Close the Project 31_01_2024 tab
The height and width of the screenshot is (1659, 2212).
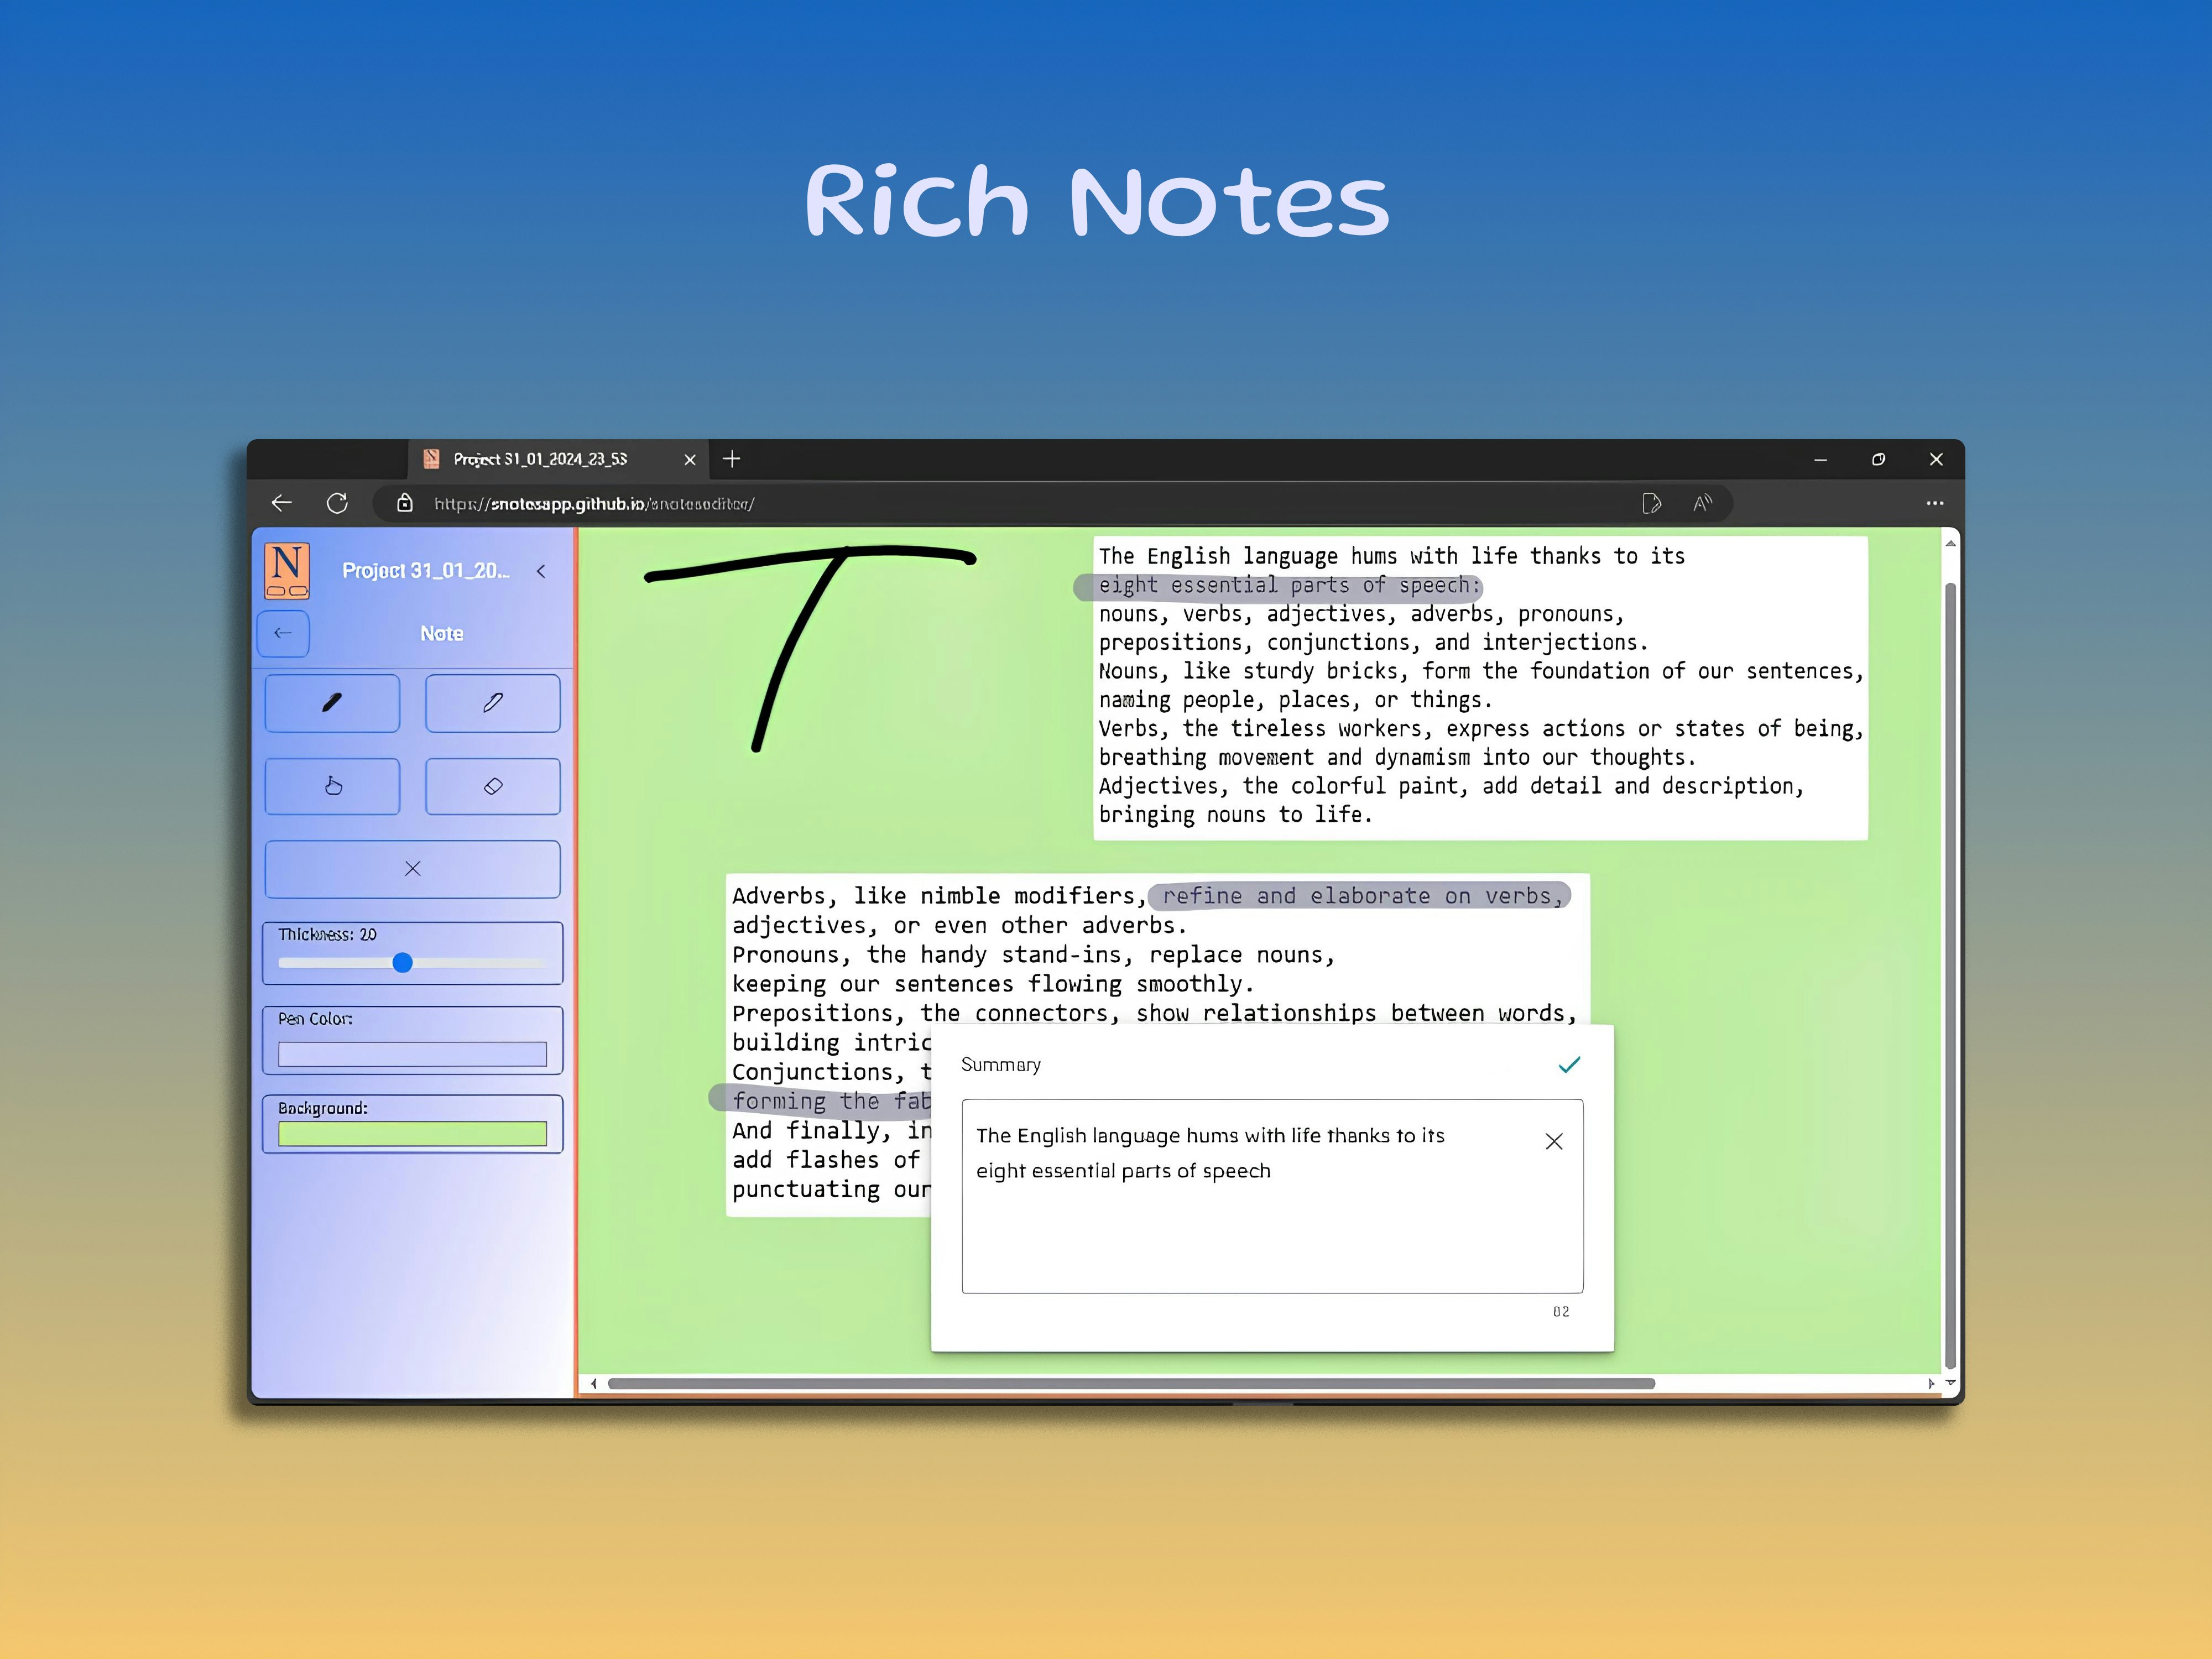pyautogui.click(x=690, y=459)
